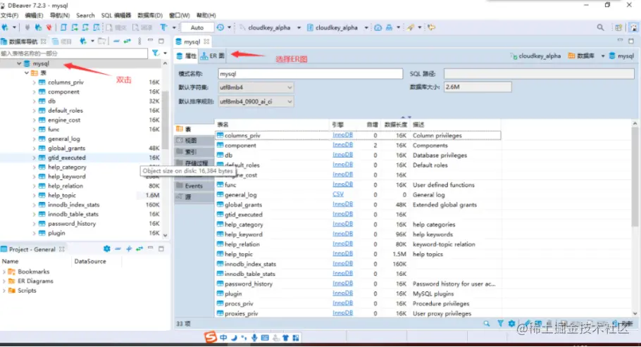The height and width of the screenshot is (347, 641).
Task: Switch to the ER 图 tab
Action: point(213,56)
